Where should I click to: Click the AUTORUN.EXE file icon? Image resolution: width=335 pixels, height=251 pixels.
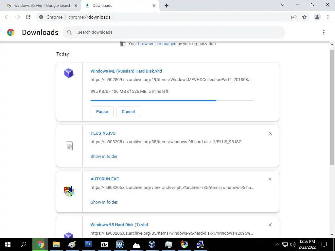[x=69, y=191]
